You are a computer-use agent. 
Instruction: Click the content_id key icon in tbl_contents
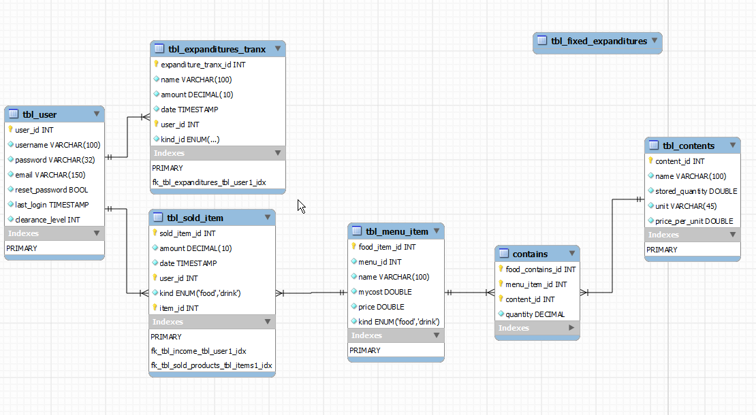[650, 161]
